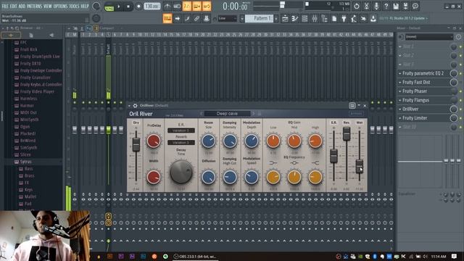The height and width of the screenshot is (261, 464).
Task: Open the PATTERNS menu
Action: coord(35,6)
